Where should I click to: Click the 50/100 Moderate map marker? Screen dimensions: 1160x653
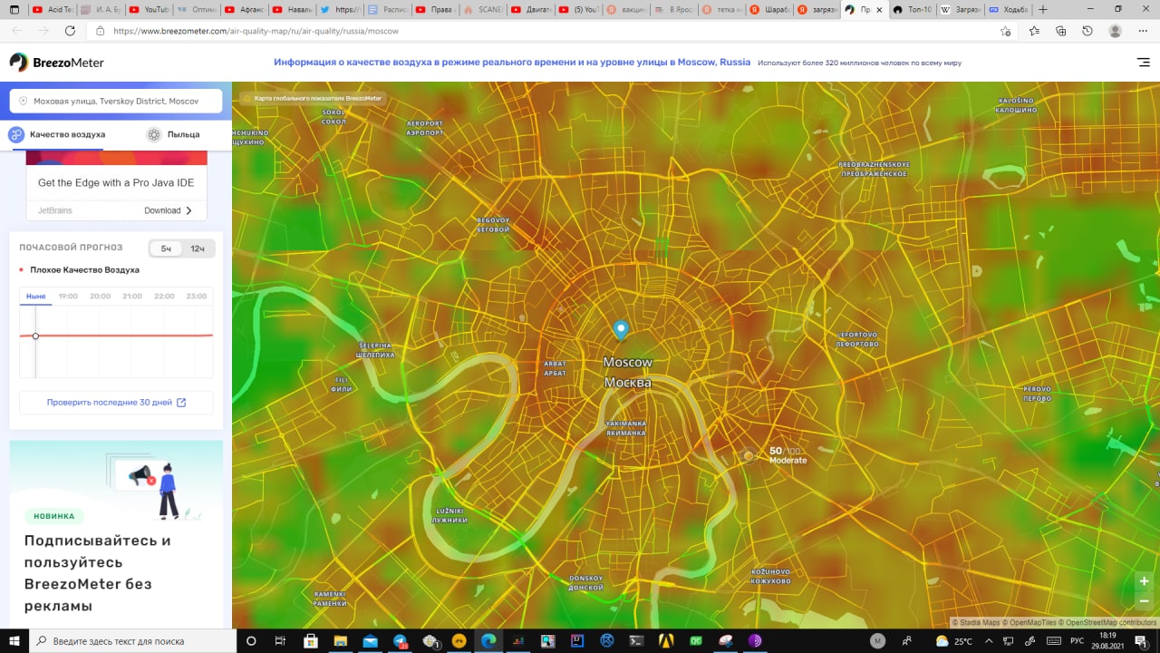749,455
